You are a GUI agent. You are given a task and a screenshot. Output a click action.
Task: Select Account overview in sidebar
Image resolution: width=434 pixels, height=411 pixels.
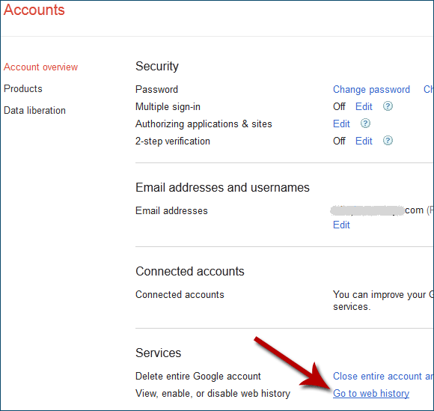(40, 67)
